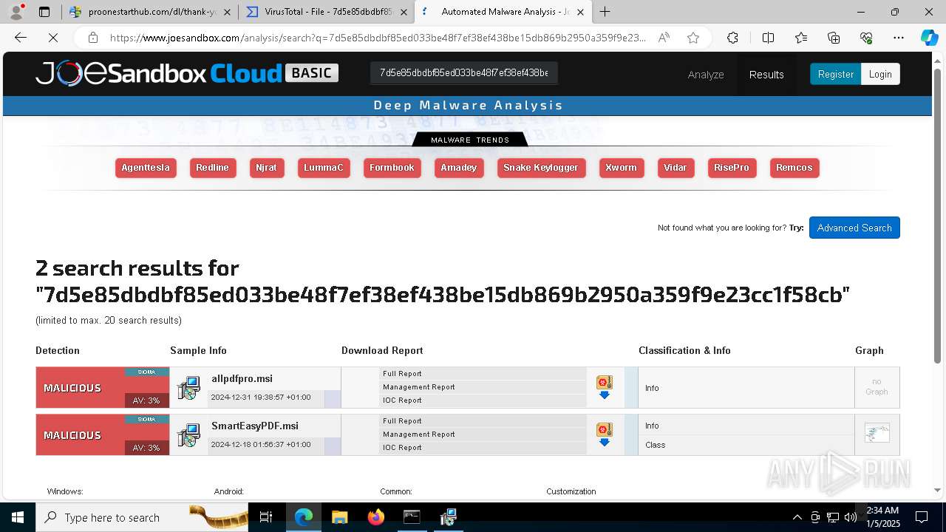
Task: Open the Analyze menu item
Action: (706, 75)
